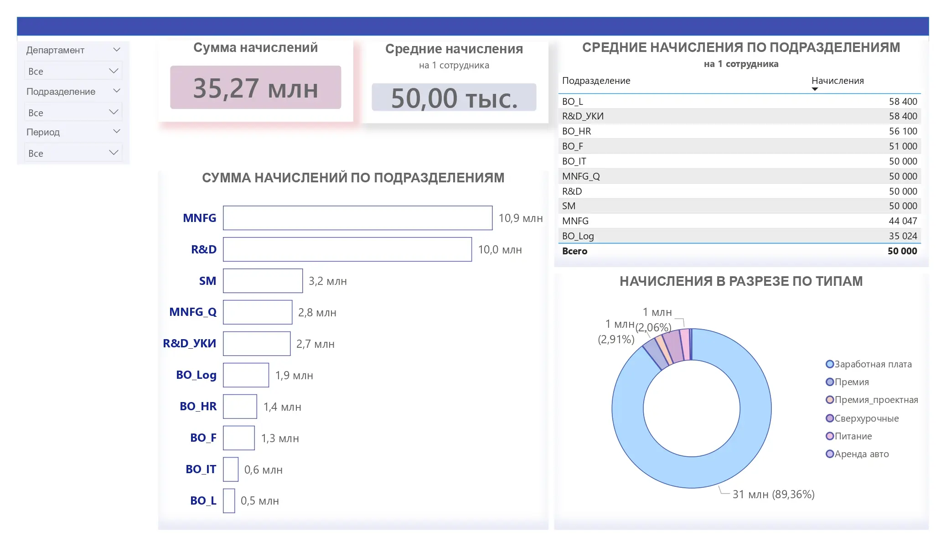Collapse the Подразделение slicer chevron
Screen dimensions: 946x547
click(x=117, y=91)
